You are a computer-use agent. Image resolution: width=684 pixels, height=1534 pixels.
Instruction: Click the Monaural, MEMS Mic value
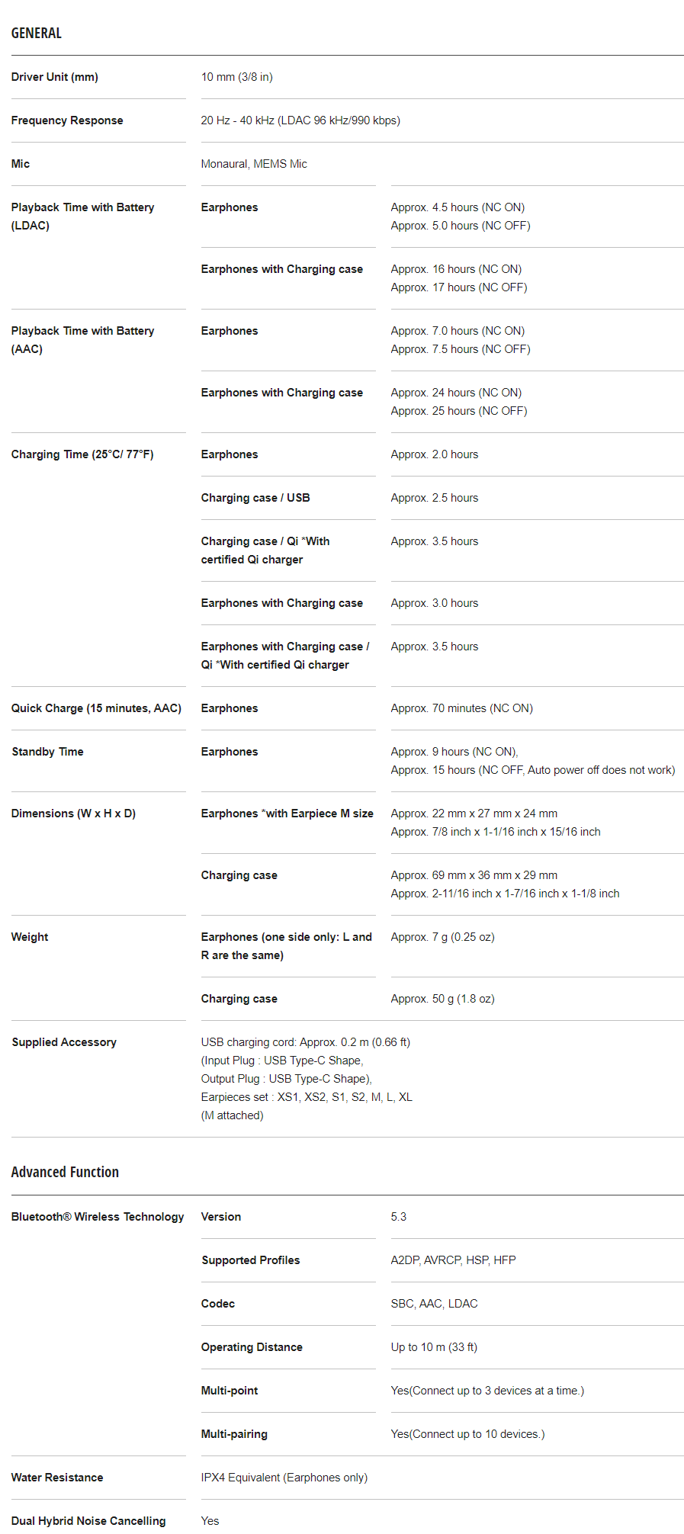coord(254,164)
